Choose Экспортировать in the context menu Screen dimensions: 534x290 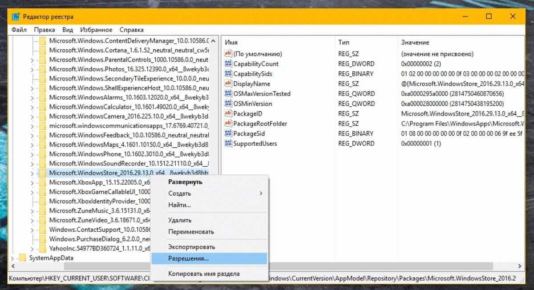pos(209,247)
